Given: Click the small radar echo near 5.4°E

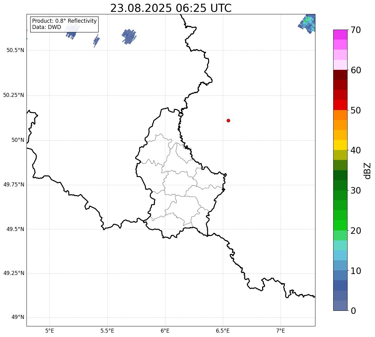Looking at the screenshot, I should 96,41.
